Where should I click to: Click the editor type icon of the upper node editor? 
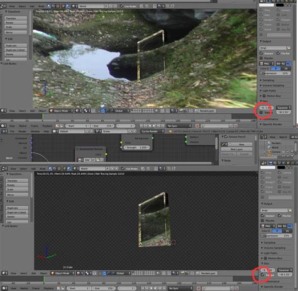point(3,6)
